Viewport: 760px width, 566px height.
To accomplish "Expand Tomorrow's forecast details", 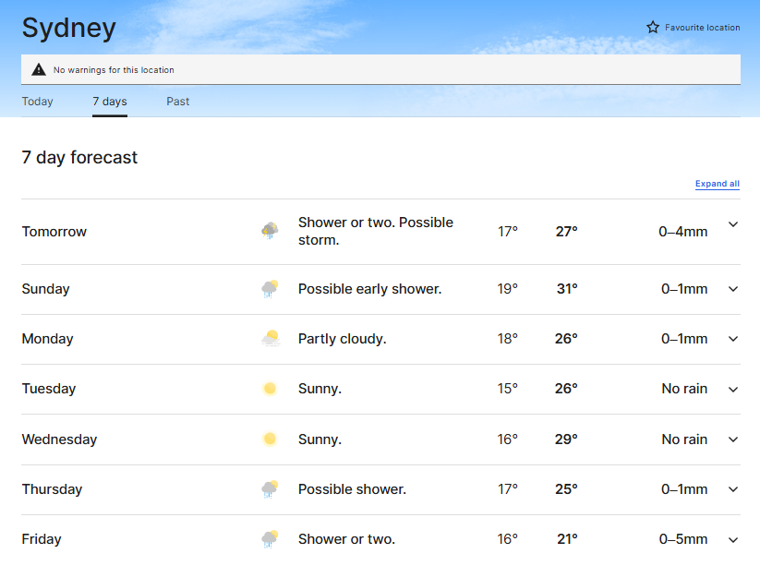I will pos(733,224).
